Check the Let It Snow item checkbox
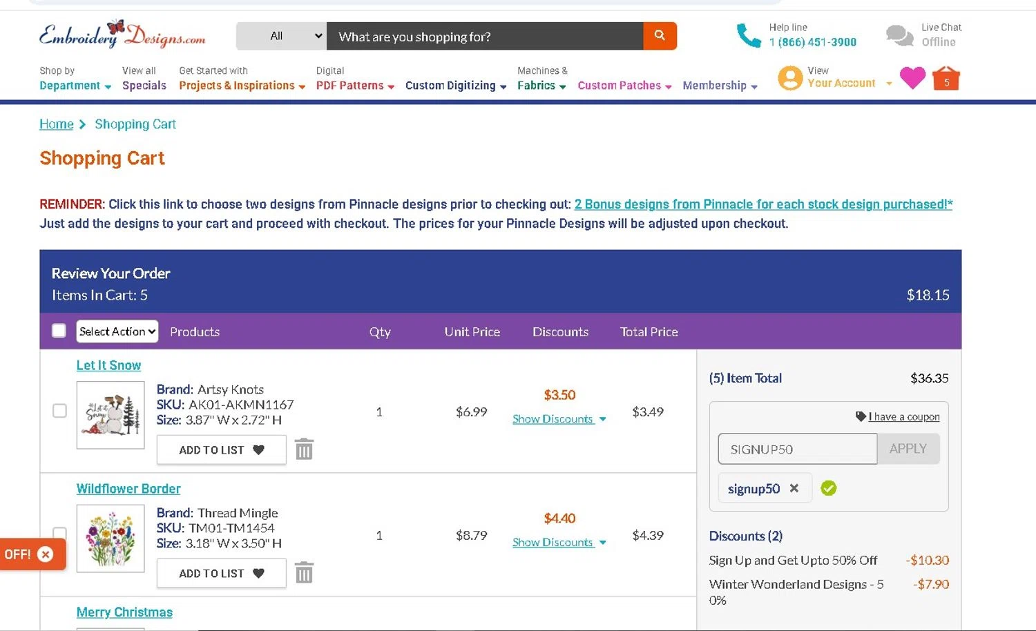The width and height of the screenshot is (1036, 631). coord(59,411)
